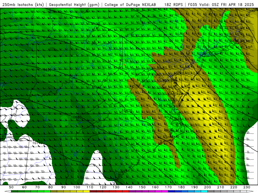Click the 90 label on the color scale

(64, 187)
